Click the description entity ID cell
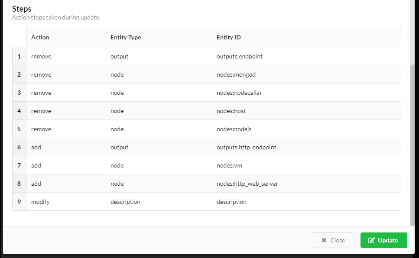Screen dimensions: 419x258 pos(231,202)
